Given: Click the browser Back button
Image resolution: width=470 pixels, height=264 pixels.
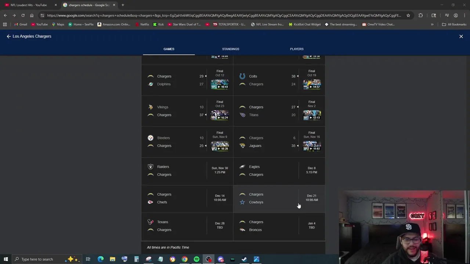Looking at the screenshot, I should (5, 15).
